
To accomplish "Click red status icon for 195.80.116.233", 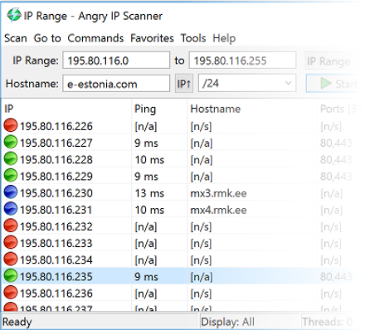I will click(x=11, y=242).
